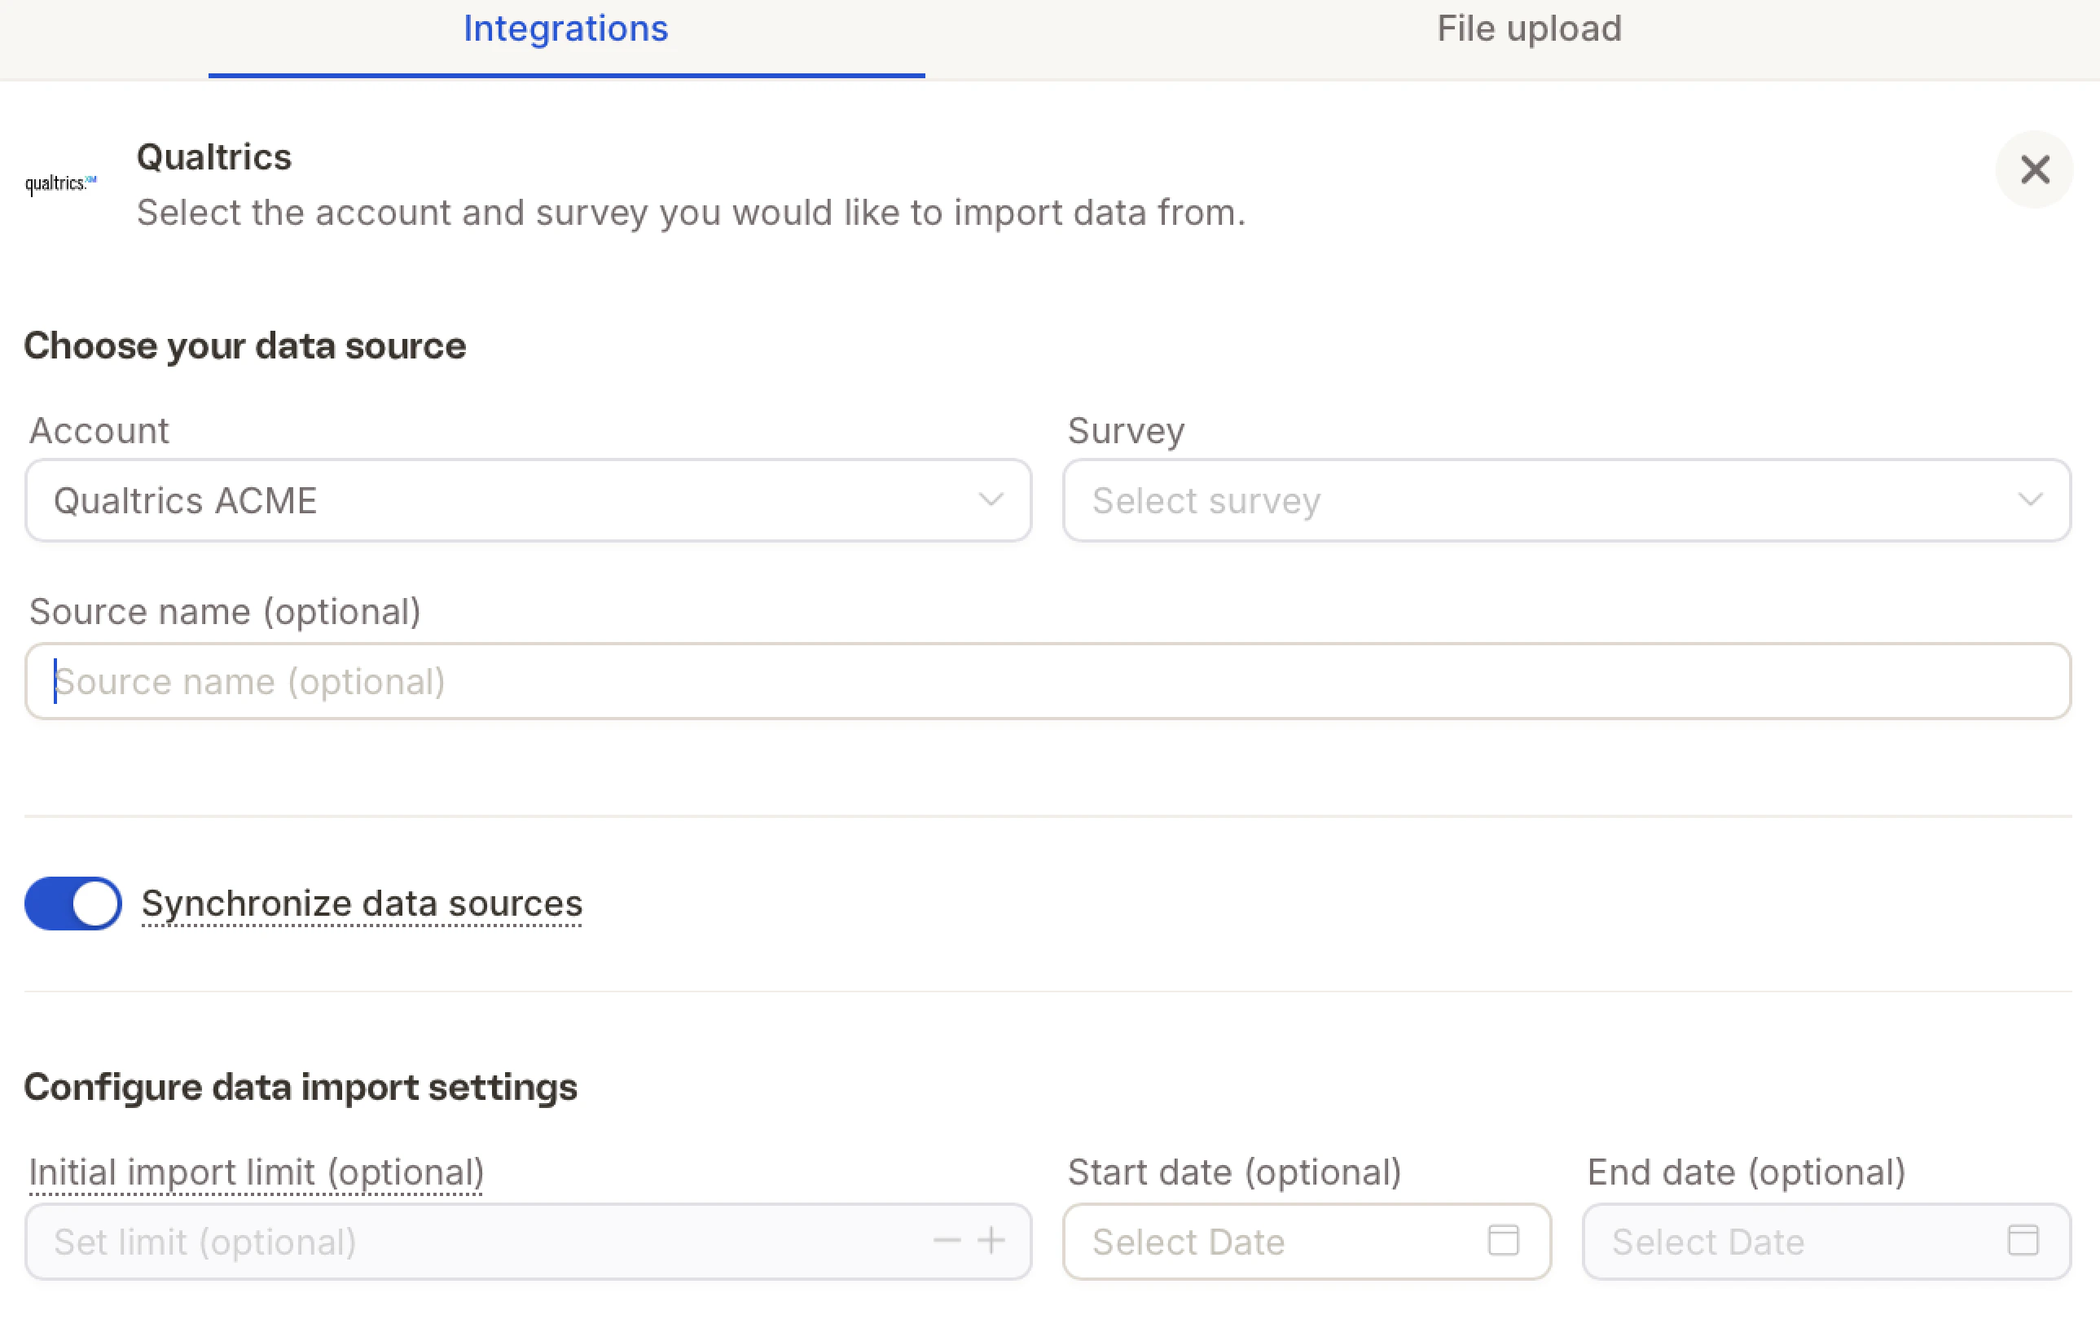This screenshot has height=1328, width=2100.
Task: Close the Qualtrics integration panel
Action: 2034,169
